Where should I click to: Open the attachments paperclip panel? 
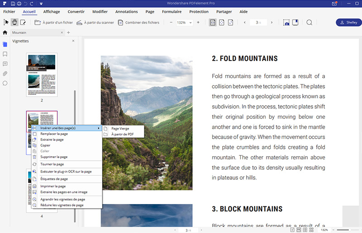point(5,74)
